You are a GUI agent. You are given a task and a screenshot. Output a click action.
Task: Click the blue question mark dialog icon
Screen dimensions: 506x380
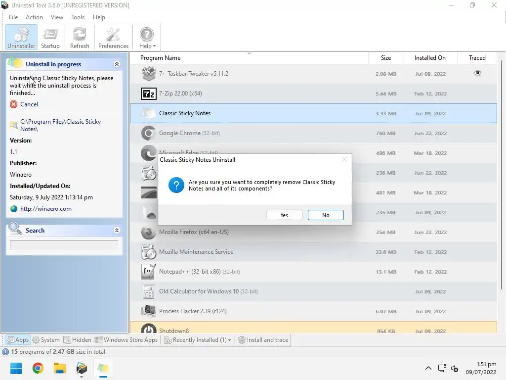tap(176, 185)
